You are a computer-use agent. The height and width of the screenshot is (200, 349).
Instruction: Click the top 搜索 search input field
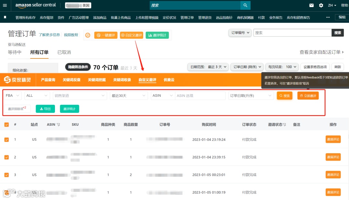(x=195, y=5)
